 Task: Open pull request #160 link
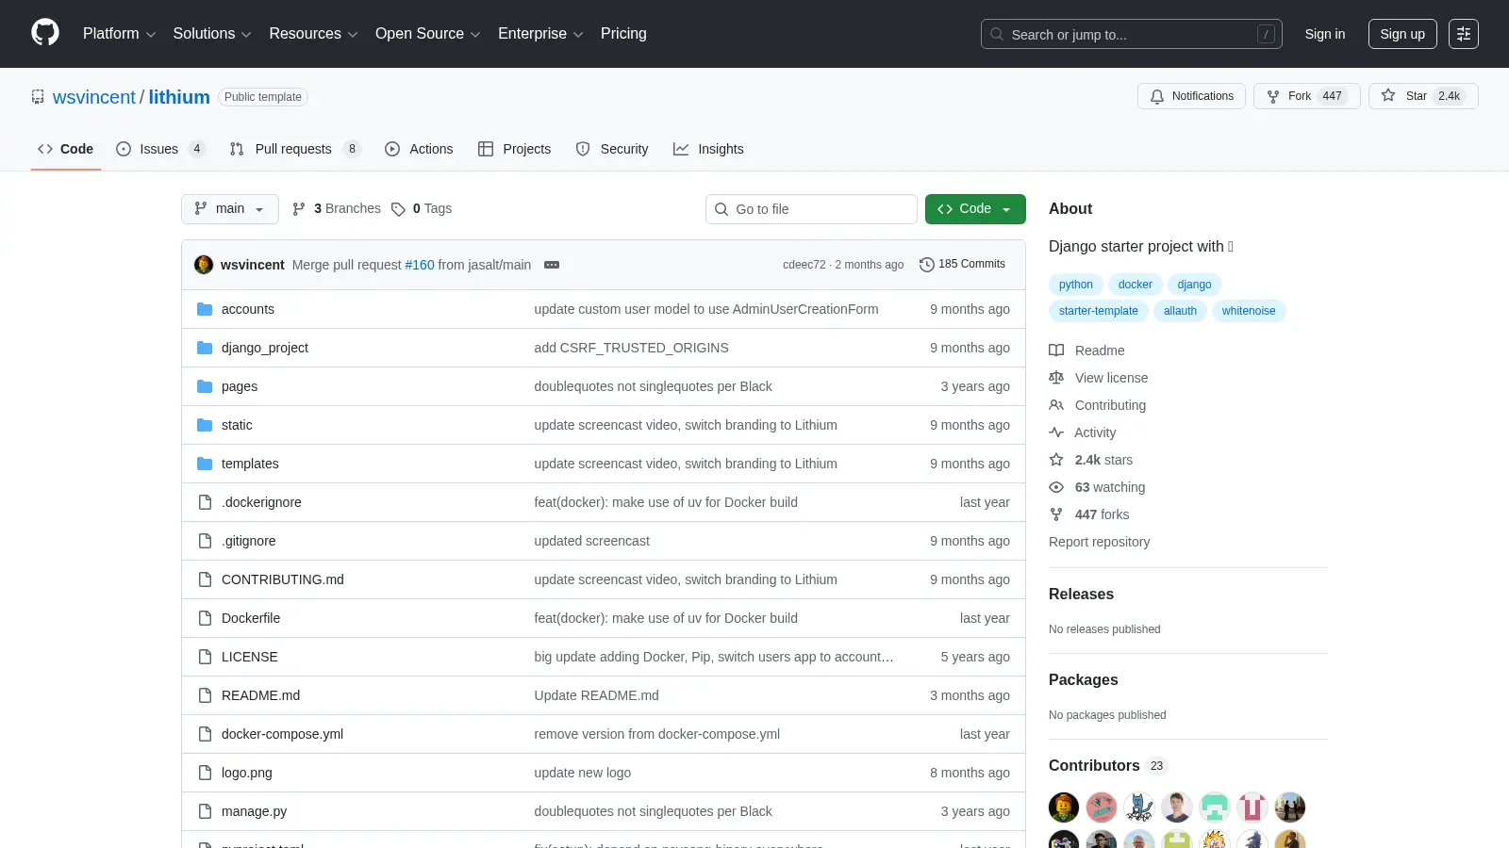420,265
